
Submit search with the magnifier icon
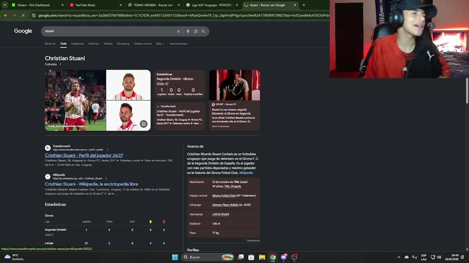[x=203, y=31]
